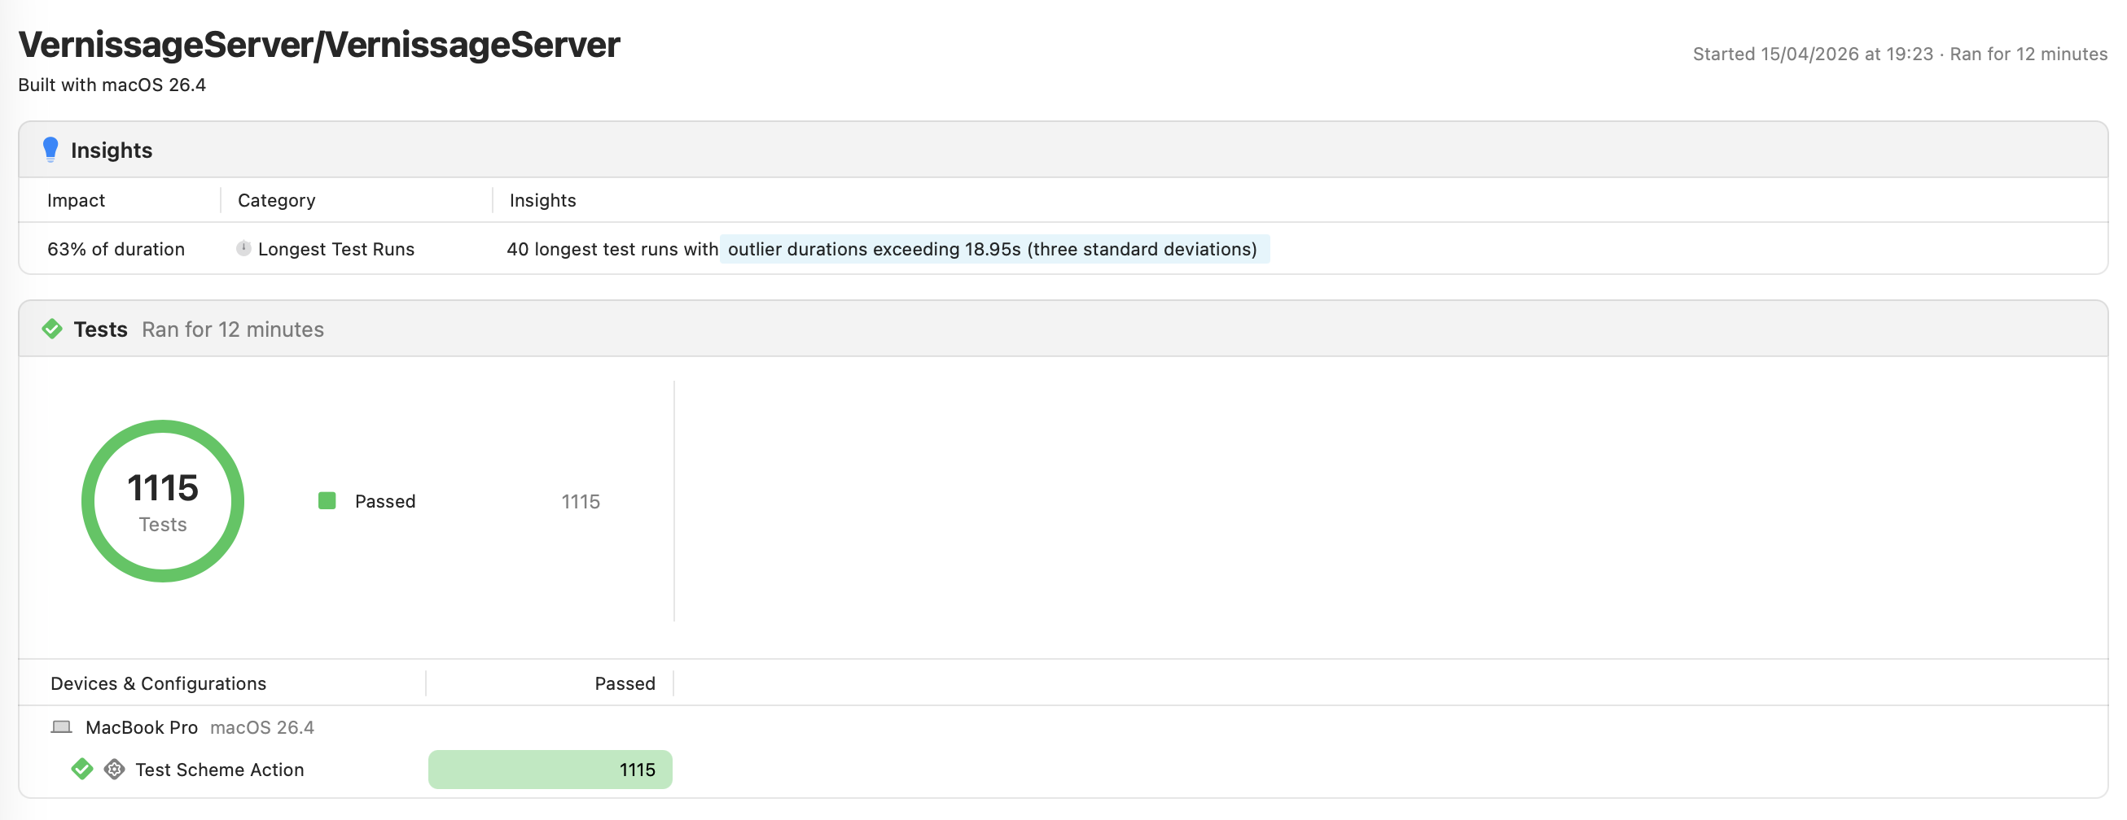The height and width of the screenshot is (820, 2127).
Task: Click the Passed column header
Action: click(625, 683)
